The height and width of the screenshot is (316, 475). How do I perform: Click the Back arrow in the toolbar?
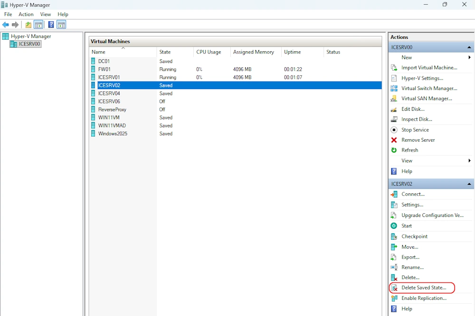[x=6, y=25]
